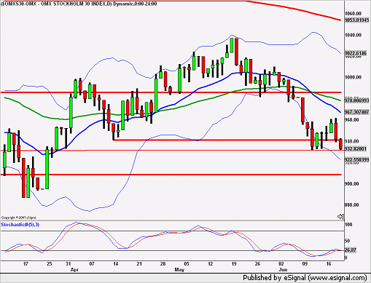This screenshot has height=283, width=371.
Task: Click the 880.00 price axis label
Action: [x=352, y=205]
